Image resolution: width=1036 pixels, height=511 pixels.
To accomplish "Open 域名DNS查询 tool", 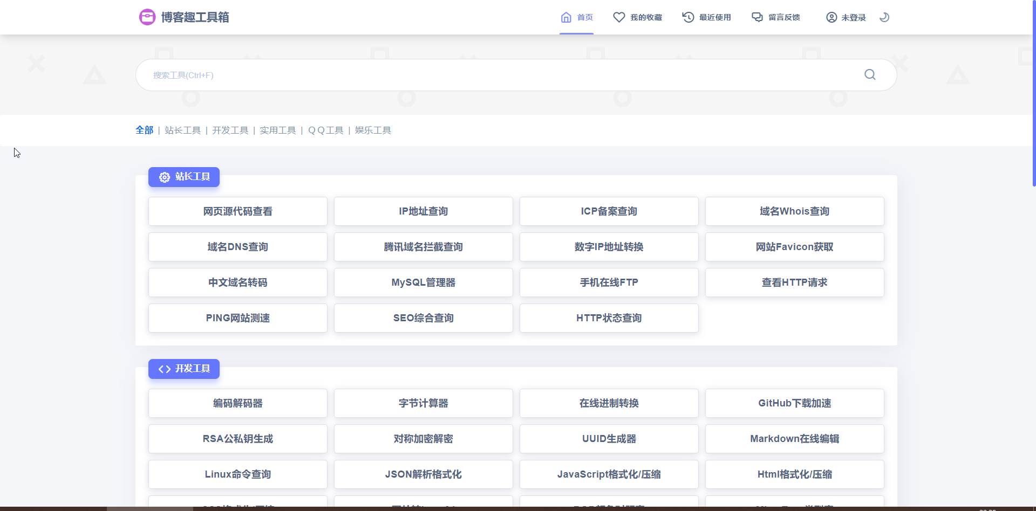I will pos(238,247).
